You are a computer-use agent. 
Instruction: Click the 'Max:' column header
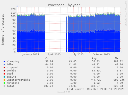coord(118,58)
